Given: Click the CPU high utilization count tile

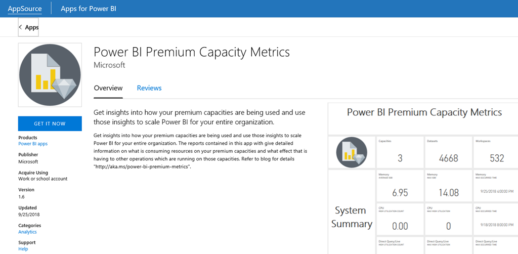Looking at the screenshot, I should tap(400, 220).
